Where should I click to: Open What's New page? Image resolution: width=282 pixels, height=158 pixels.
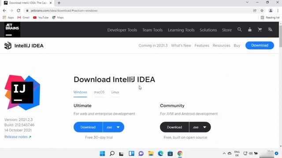tap(181, 46)
